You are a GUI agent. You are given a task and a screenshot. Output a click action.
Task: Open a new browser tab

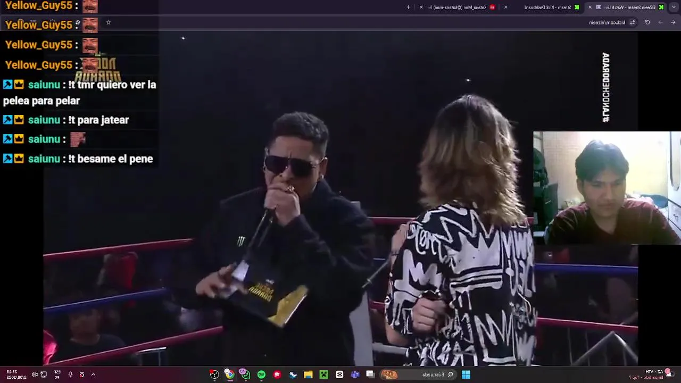pyautogui.click(x=409, y=7)
